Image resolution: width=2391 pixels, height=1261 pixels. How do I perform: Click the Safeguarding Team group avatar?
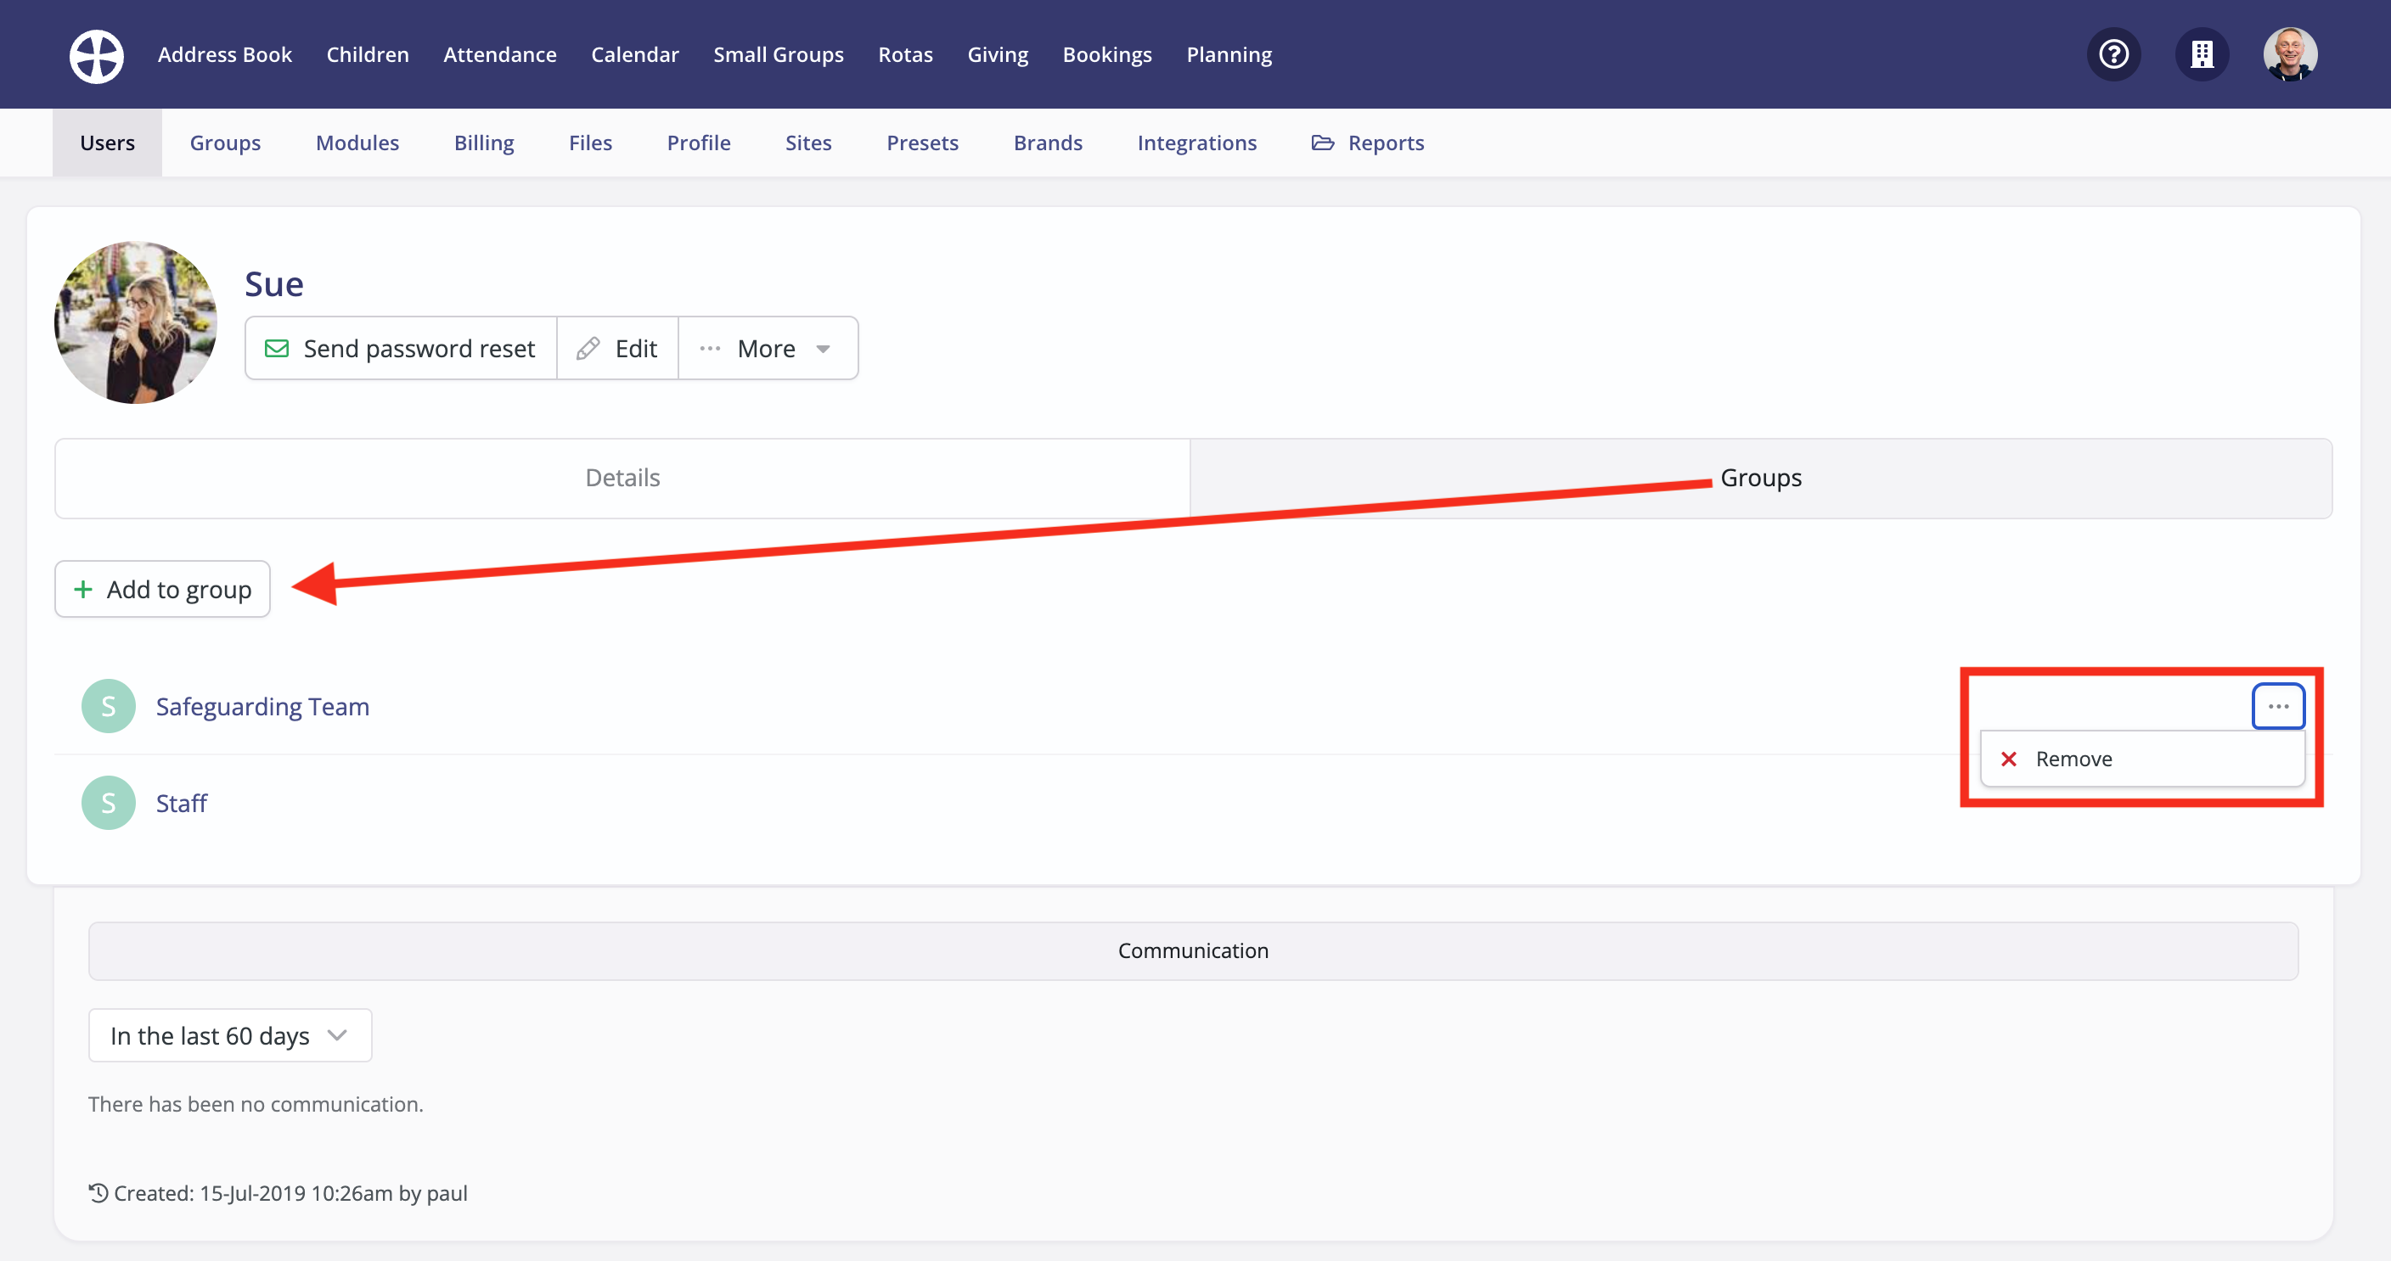[x=108, y=705]
